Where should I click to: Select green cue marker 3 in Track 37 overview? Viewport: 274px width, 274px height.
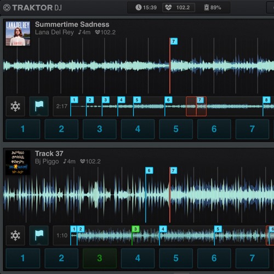135,229
